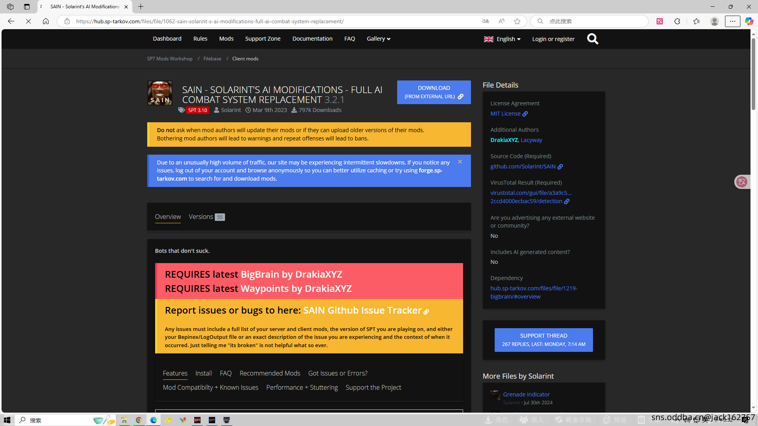Click translate page icon in address bar

point(486,21)
